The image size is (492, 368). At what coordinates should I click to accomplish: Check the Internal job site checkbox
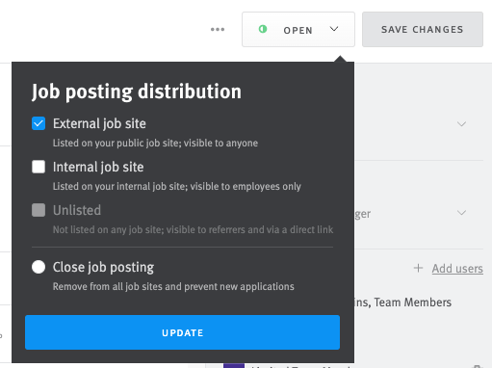[39, 167]
